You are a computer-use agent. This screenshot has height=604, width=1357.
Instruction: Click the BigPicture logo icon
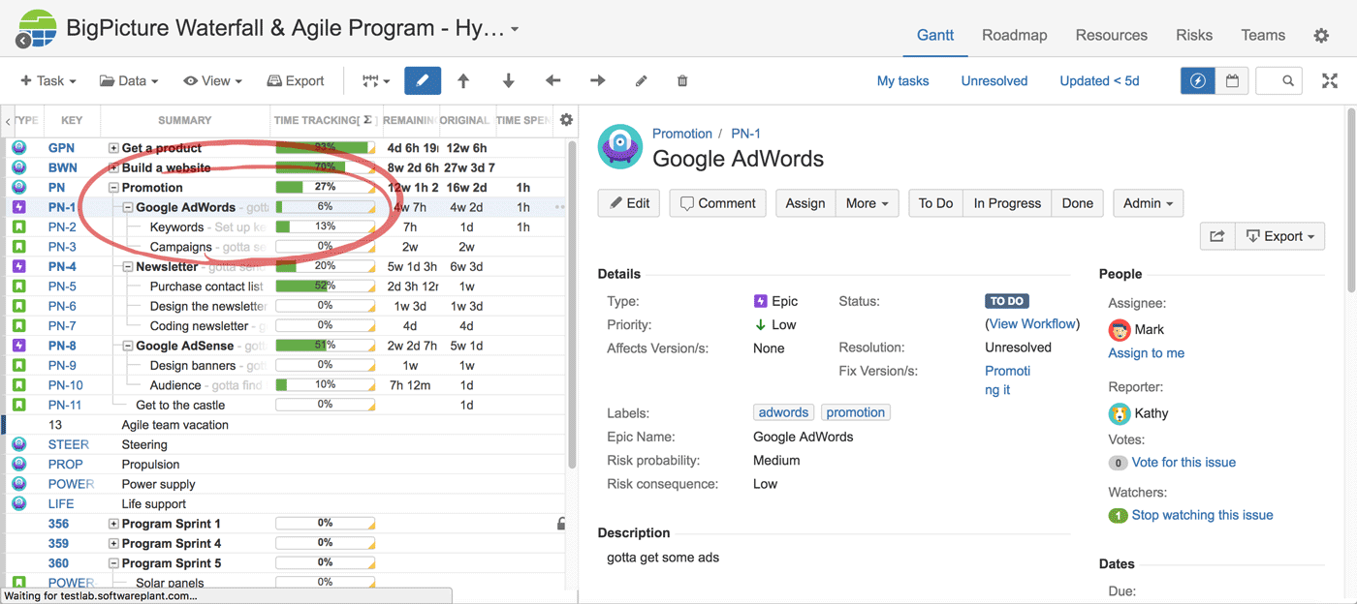tap(36, 29)
